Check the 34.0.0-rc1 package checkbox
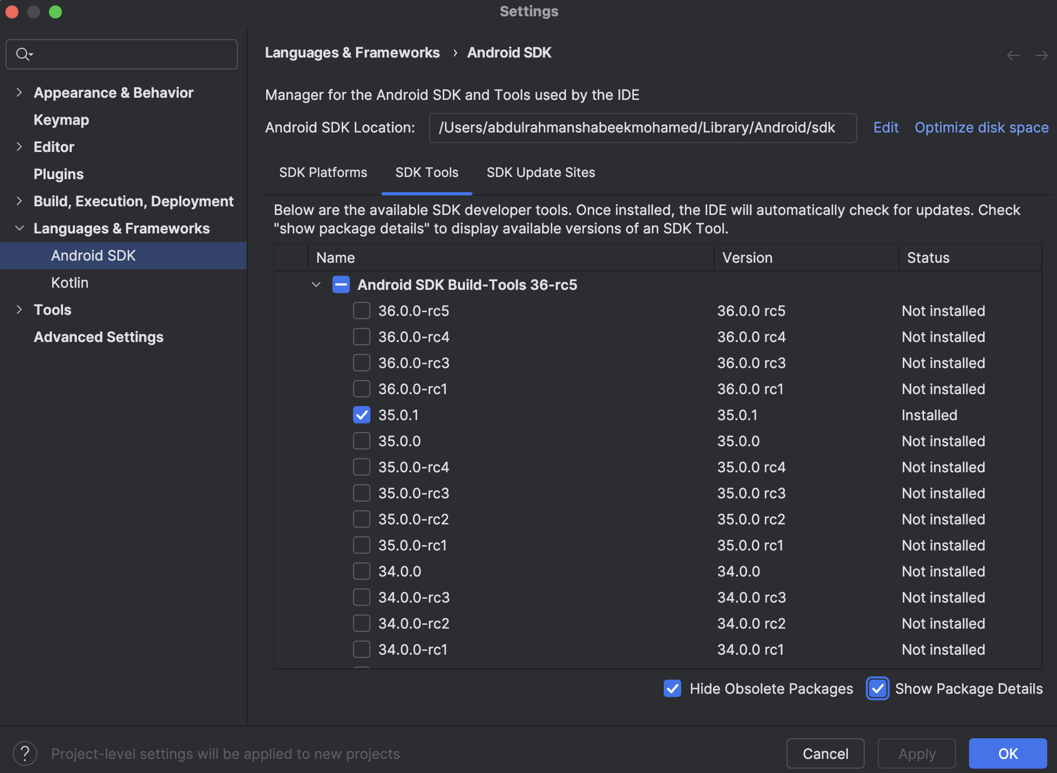This screenshot has width=1057, height=773. pyautogui.click(x=362, y=649)
